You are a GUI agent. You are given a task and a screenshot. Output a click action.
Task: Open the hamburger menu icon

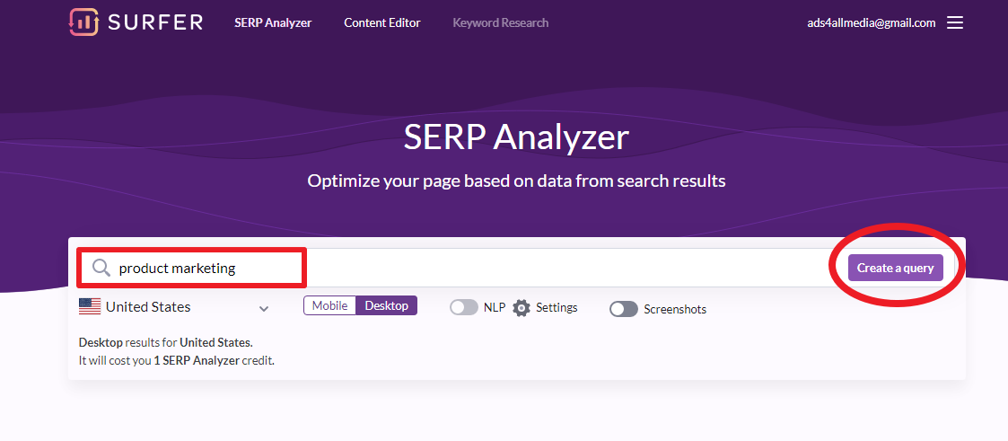pos(955,22)
